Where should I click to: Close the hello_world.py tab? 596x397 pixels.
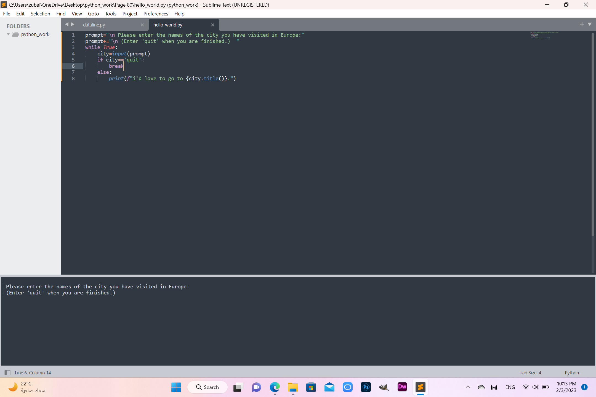(x=212, y=25)
